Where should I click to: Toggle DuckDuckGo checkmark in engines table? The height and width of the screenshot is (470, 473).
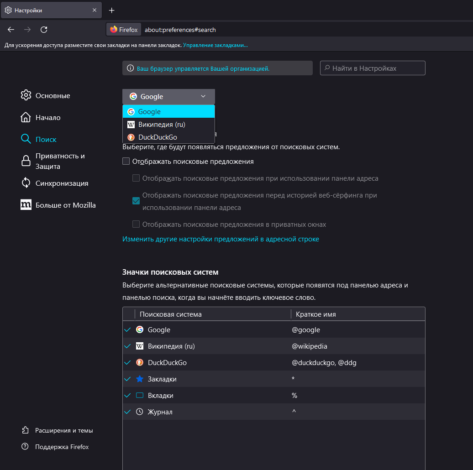[x=127, y=363]
